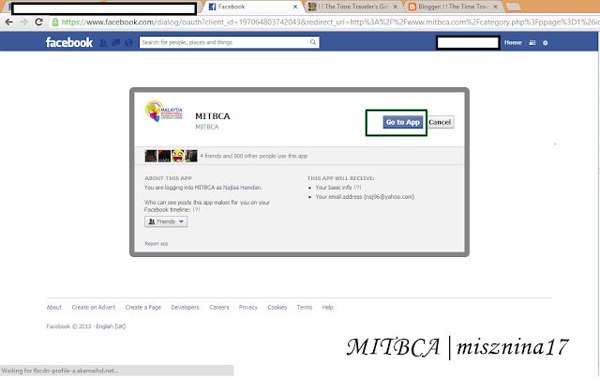Open account settings gear icon
Image resolution: width=600 pixels, height=380 pixels.
pyautogui.click(x=546, y=43)
